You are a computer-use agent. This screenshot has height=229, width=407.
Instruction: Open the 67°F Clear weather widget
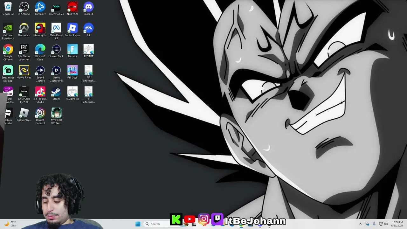pos(10,224)
